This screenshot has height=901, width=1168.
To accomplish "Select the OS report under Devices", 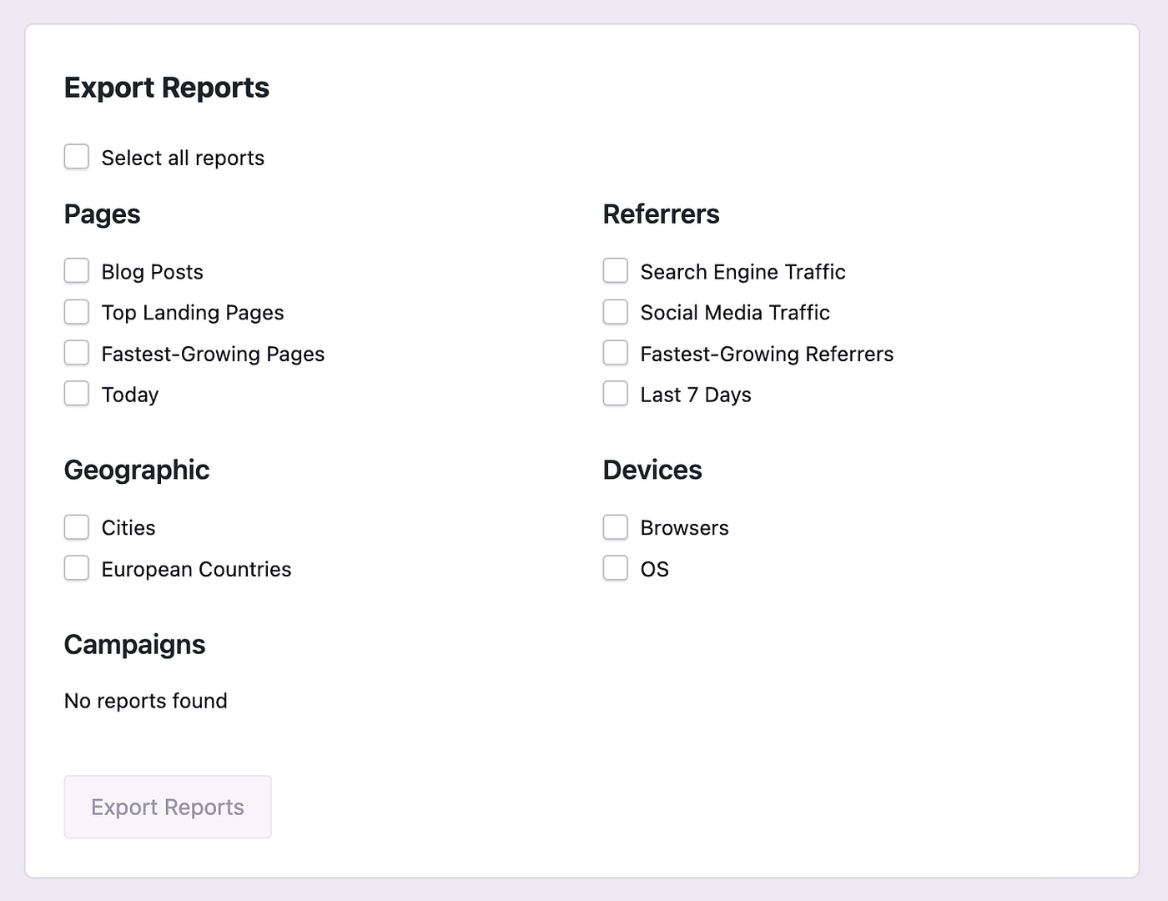I will coord(615,567).
